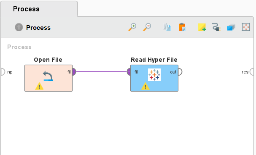Viewport: 256px width, 155px height.
Task: Click the Read Hyper File warning triangle
Action: [146, 86]
